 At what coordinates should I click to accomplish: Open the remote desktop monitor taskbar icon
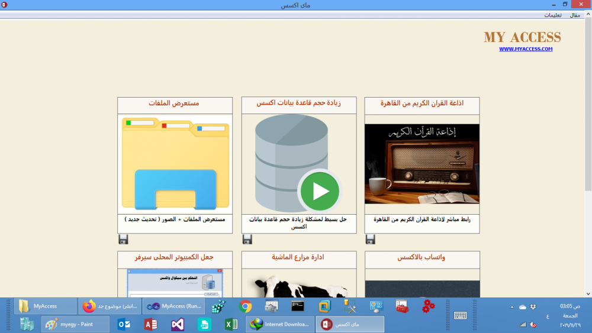pyautogui.click(x=376, y=306)
